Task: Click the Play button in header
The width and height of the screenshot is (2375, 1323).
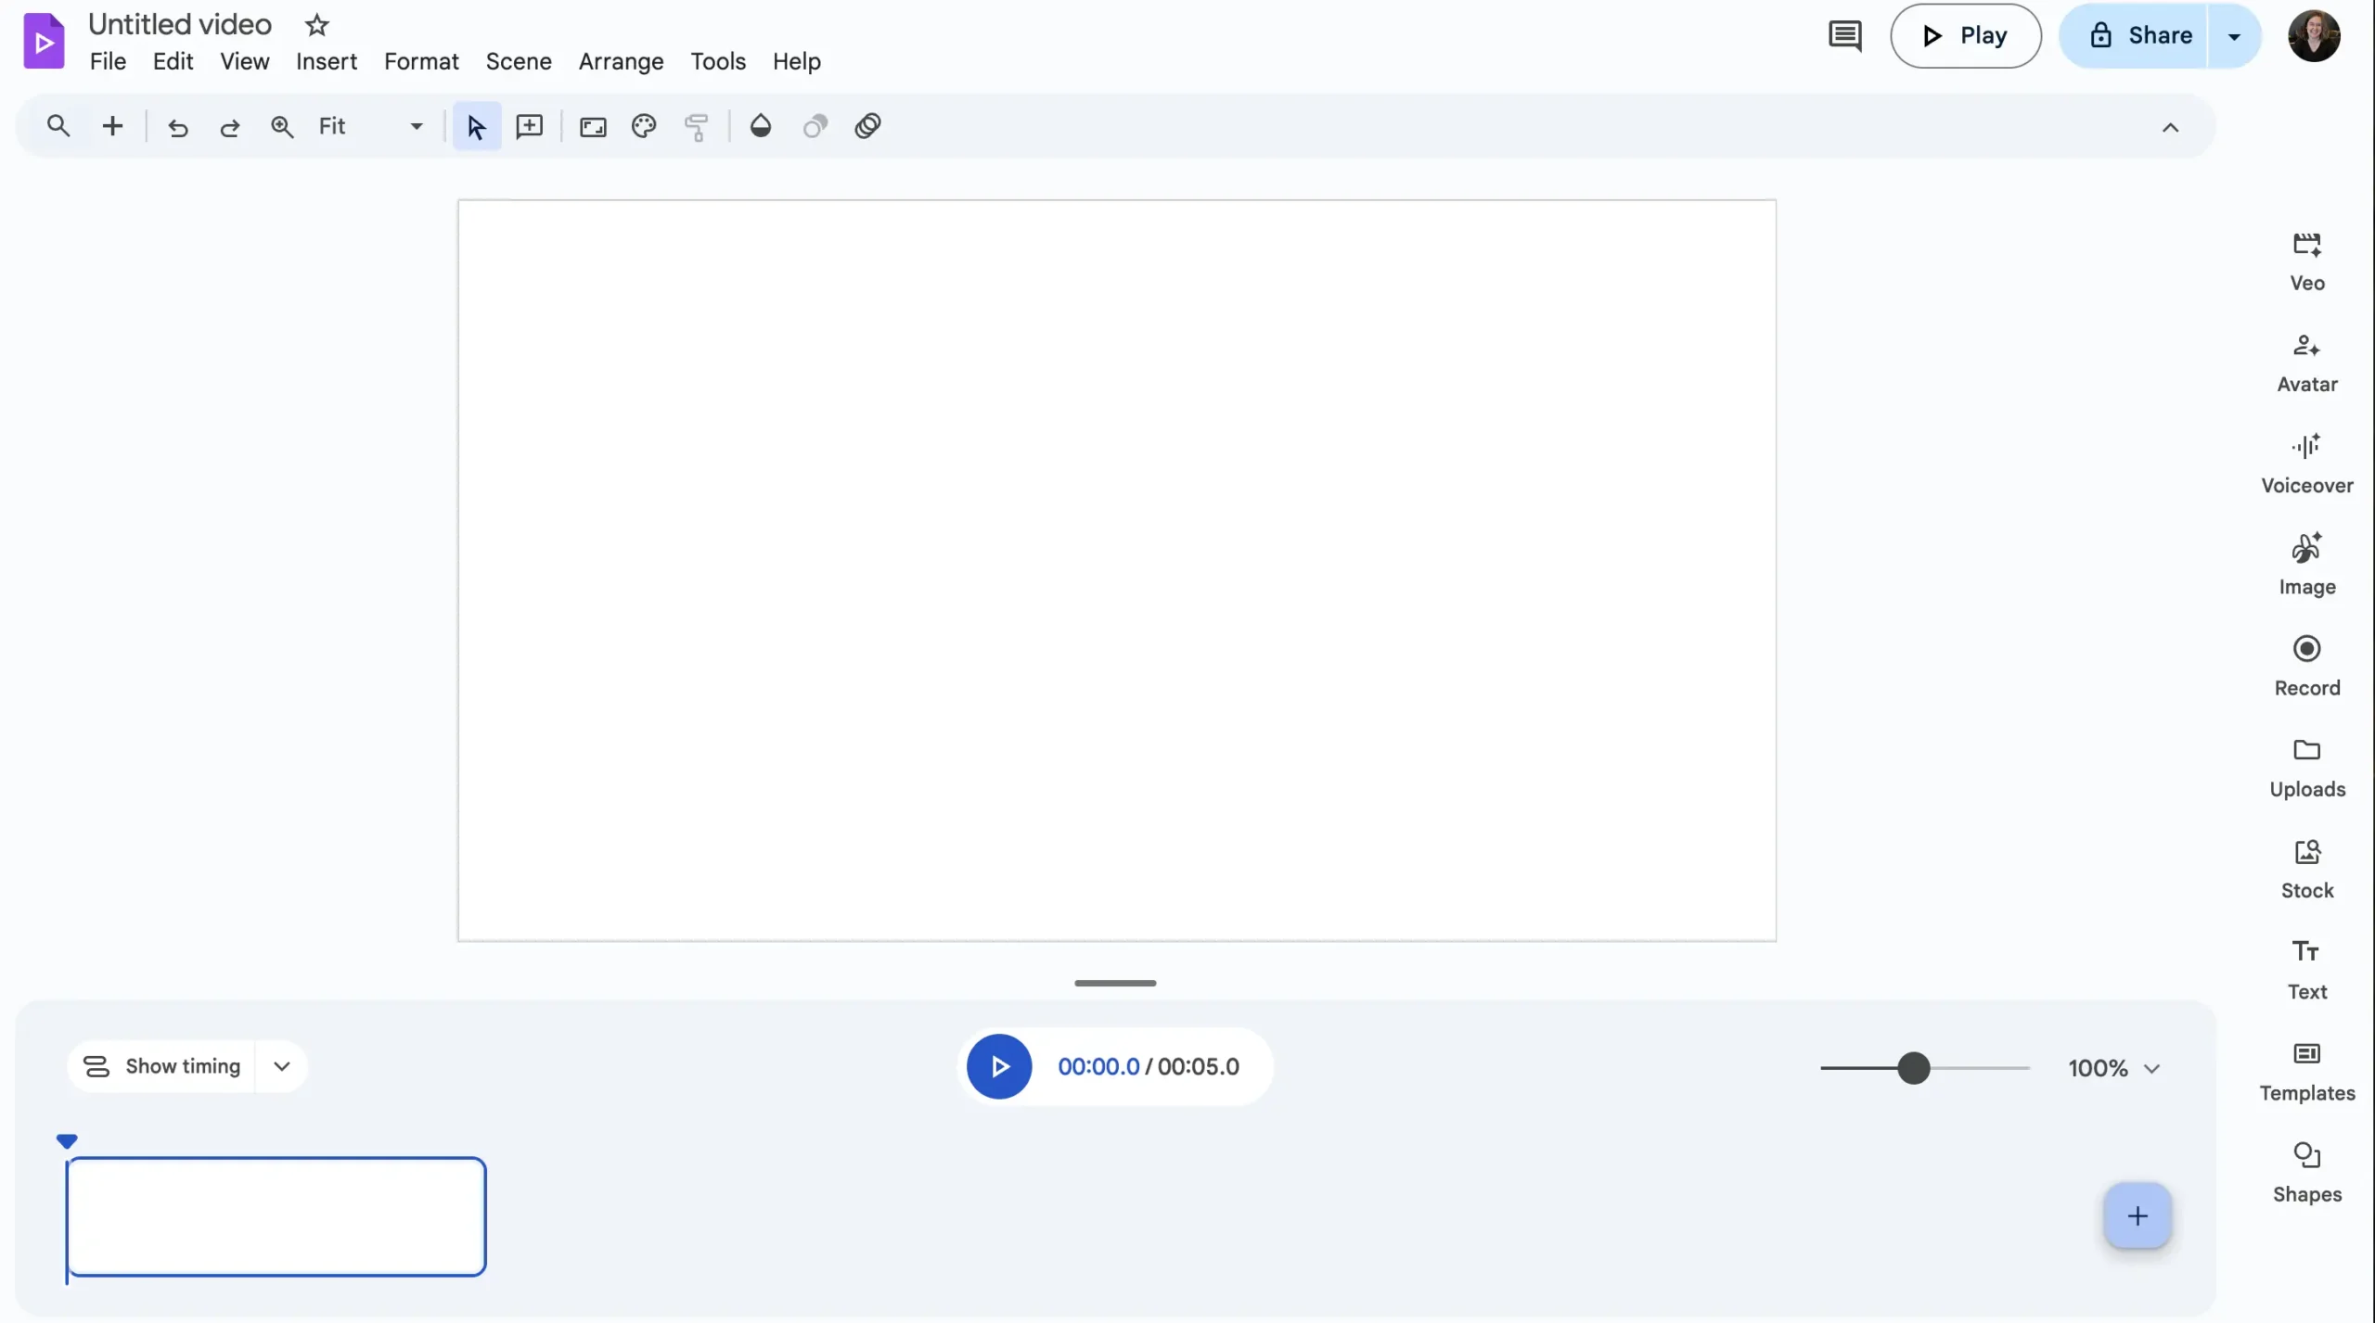Action: coord(1965,36)
